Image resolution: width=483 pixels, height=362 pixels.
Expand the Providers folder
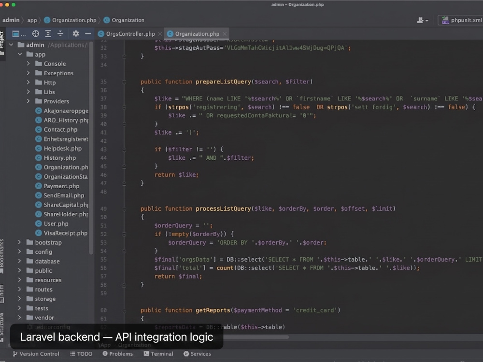[28, 101]
